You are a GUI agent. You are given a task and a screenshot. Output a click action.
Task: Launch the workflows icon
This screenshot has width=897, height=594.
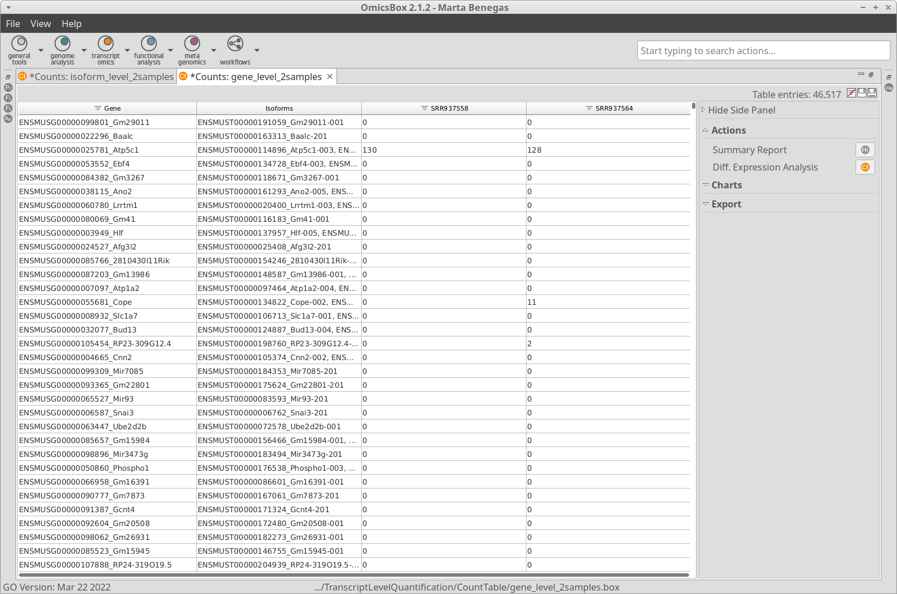tap(235, 44)
